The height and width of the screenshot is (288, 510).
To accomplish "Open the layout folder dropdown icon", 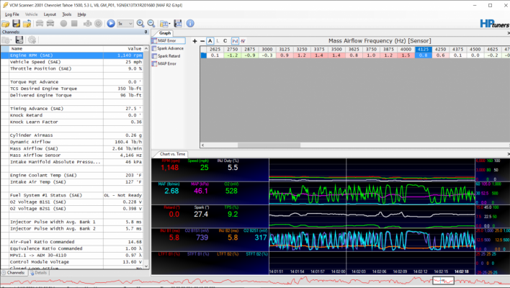I will tap(165, 24).
